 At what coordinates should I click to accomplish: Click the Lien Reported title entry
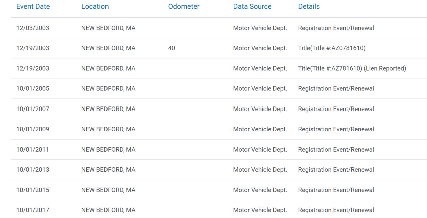pos(352,69)
